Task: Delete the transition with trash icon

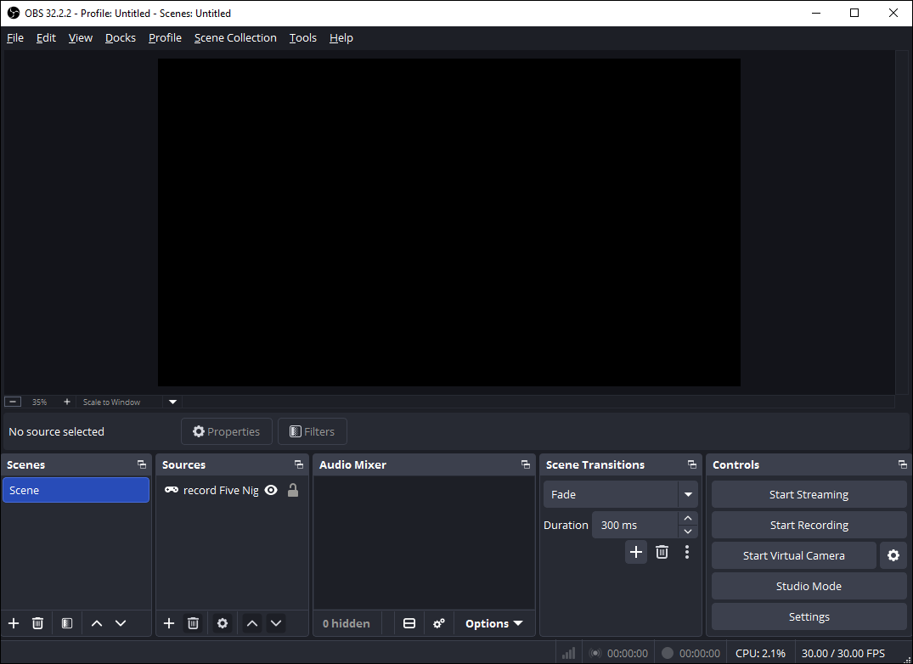Action: 662,552
